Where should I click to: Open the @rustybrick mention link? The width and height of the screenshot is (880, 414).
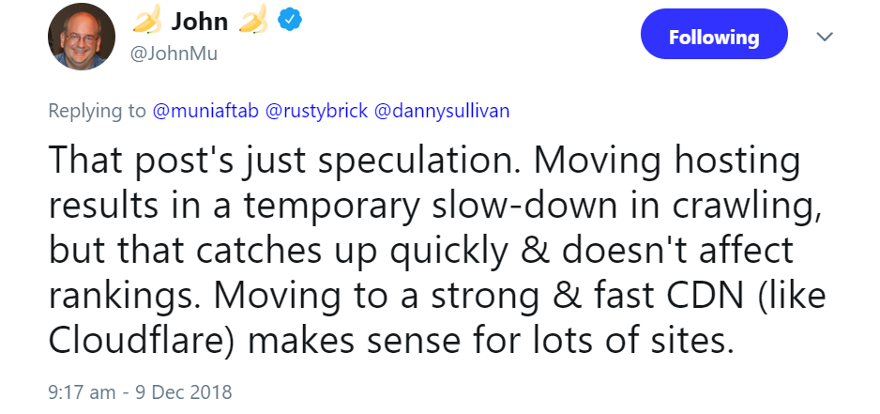(317, 111)
